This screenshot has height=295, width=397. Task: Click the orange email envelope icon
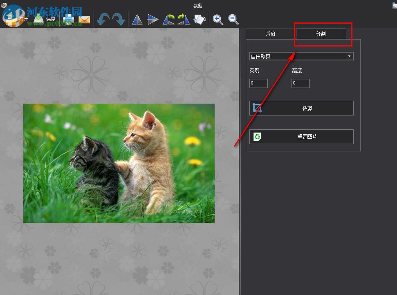point(84,20)
